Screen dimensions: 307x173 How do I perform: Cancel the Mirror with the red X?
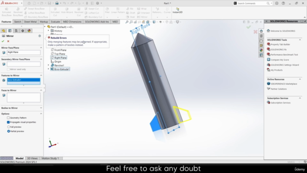tap(8, 41)
